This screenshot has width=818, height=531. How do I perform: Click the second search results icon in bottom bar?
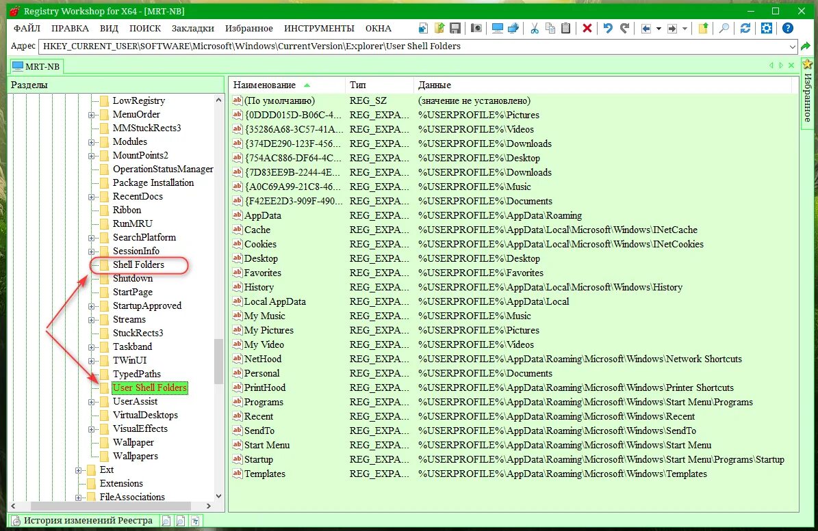(x=181, y=521)
